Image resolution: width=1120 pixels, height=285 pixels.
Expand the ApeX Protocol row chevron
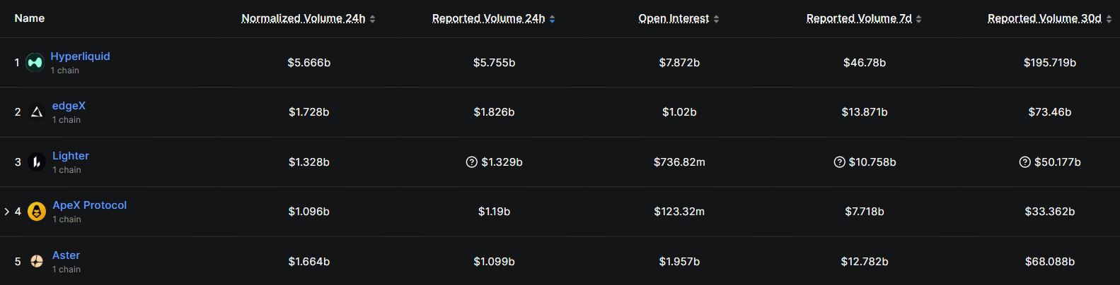(x=7, y=212)
